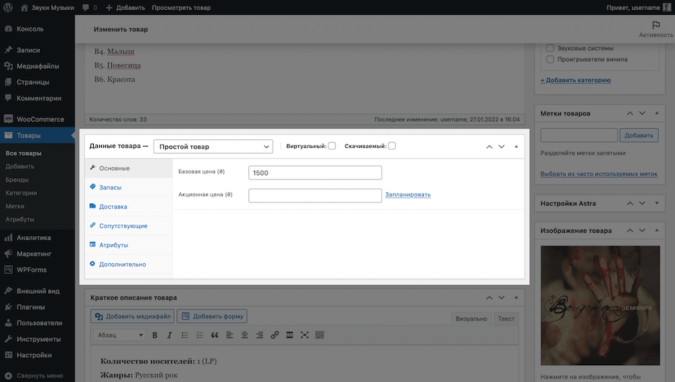
Task: Insert a numbered list
Action: (x=200, y=335)
